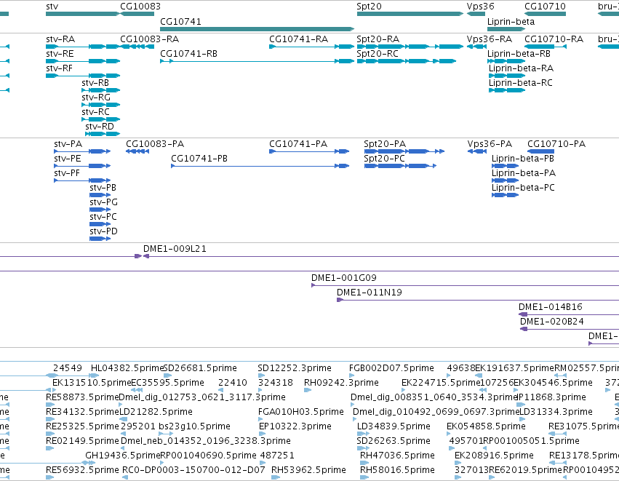Select transcript stv-RB
The height and width of the screenshot is (481, 619).
(100, 90)
